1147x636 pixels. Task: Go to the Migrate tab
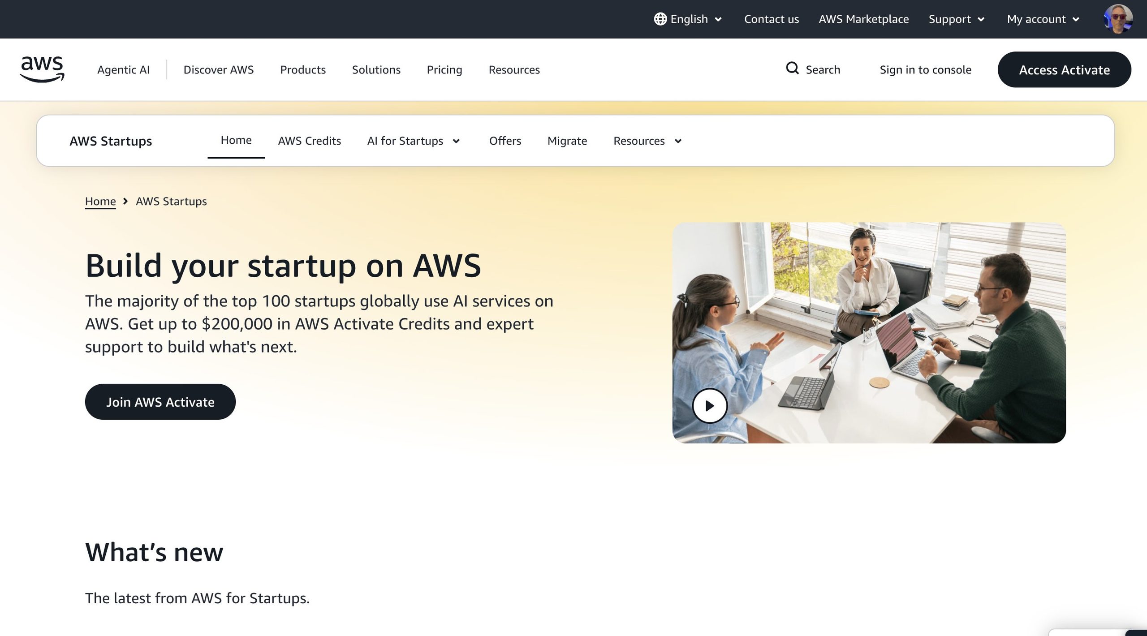[x=567, y=141]
